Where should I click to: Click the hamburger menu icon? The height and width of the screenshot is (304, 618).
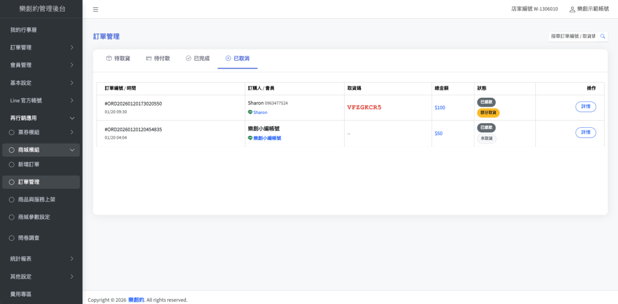95,10
